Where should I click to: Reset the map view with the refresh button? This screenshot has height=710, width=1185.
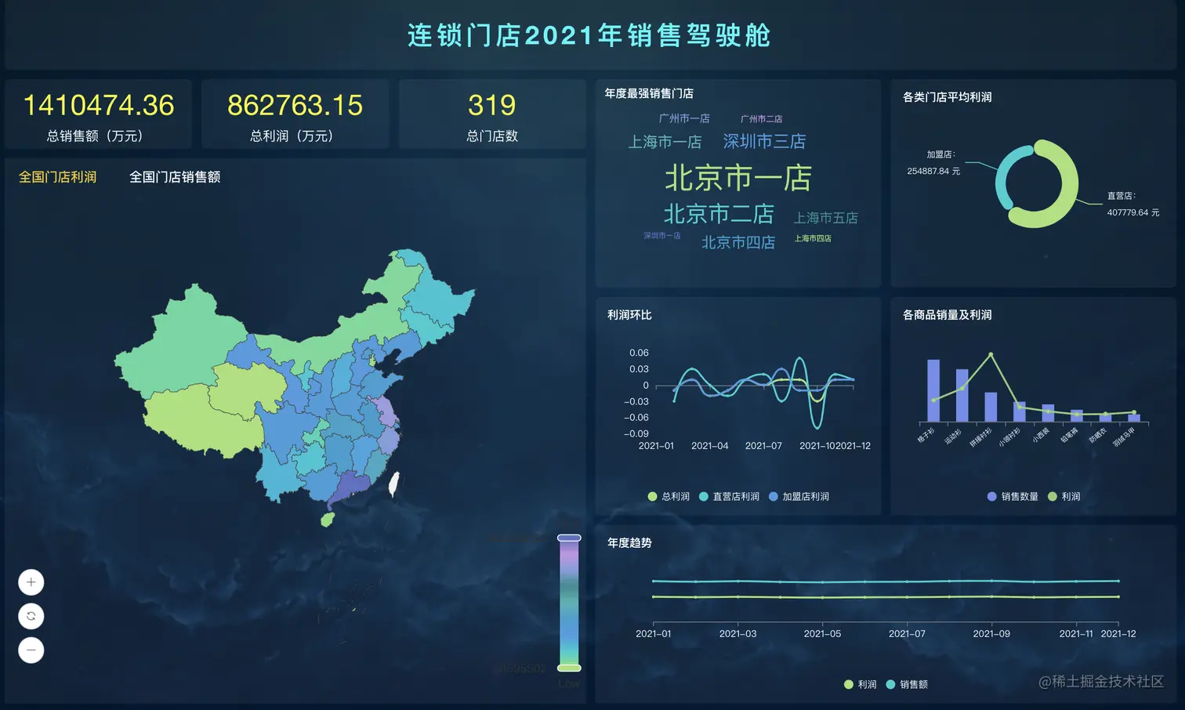(x=31, y=616)
